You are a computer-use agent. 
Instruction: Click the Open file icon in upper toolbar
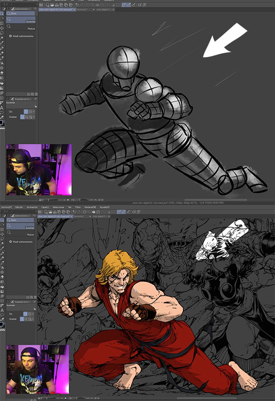click(52, 5)
